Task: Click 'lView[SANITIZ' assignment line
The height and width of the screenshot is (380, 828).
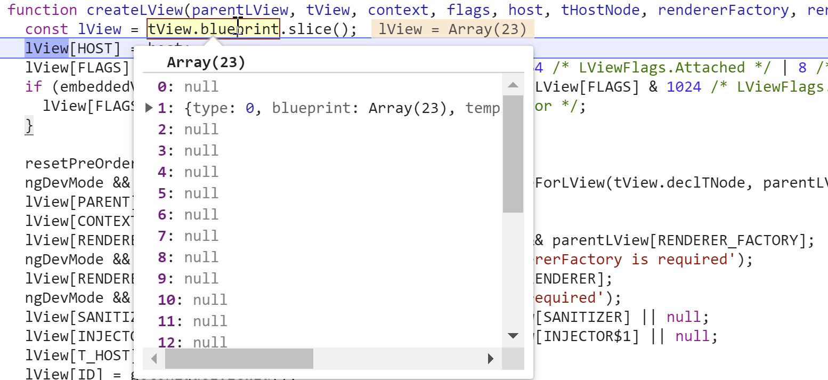Action: click(79, 317)
